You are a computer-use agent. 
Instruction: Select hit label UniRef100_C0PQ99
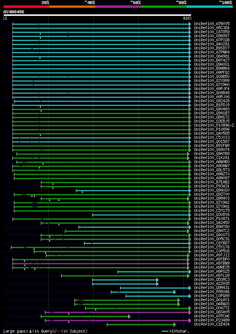coord(212,296)
